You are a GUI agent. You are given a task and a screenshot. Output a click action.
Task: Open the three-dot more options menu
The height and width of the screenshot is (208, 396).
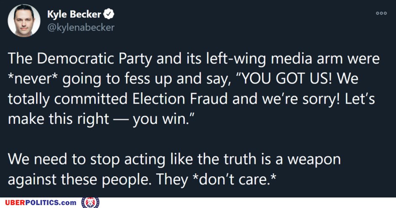381,13
